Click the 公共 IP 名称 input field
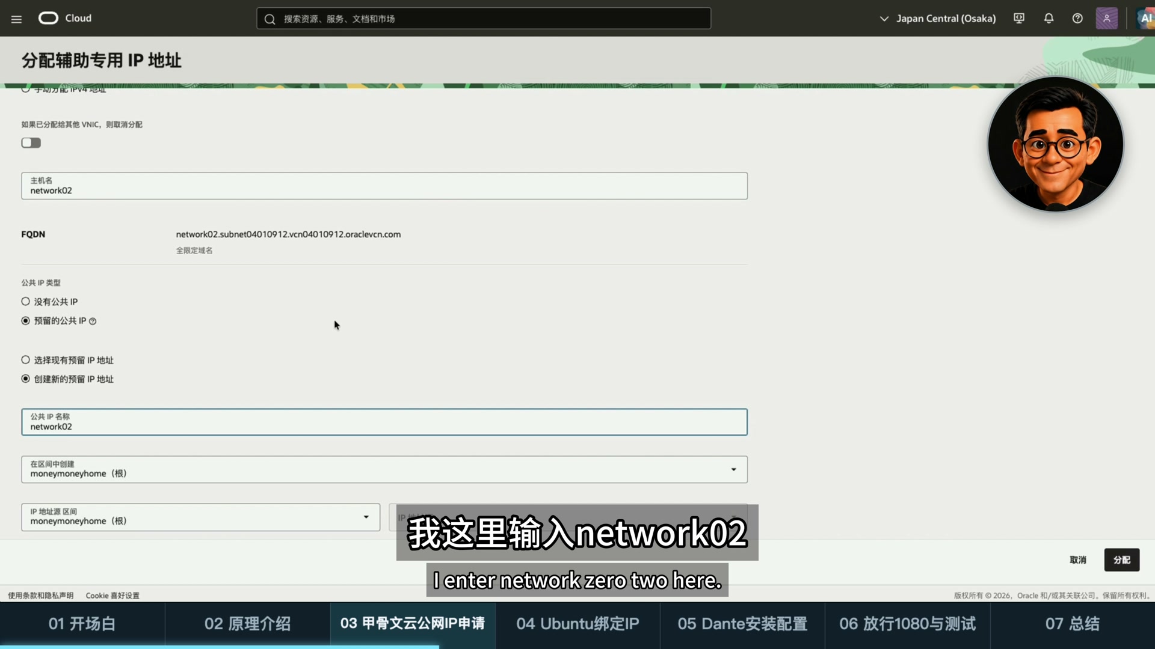The image size is (1155, 649). click(x=384, y=422)
